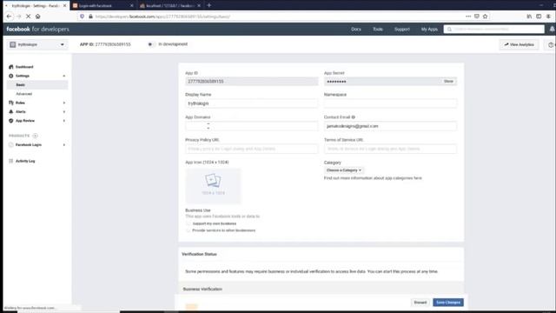The image size is (556, 313).
Task: Toggle the In development status switch
Action: [x=151, y=44]
